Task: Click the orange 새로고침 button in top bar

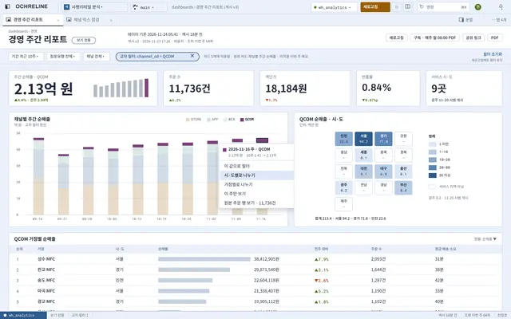Action: pyautogui.click(x=375, y=7)
